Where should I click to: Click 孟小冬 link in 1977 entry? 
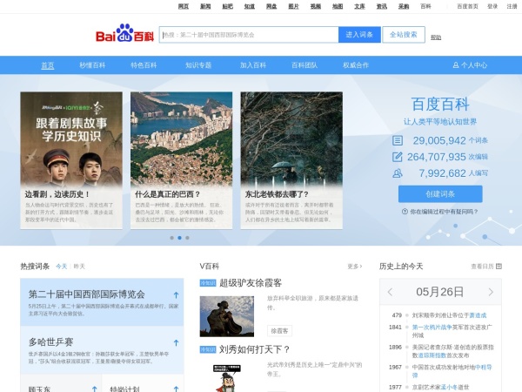(449, 387)
